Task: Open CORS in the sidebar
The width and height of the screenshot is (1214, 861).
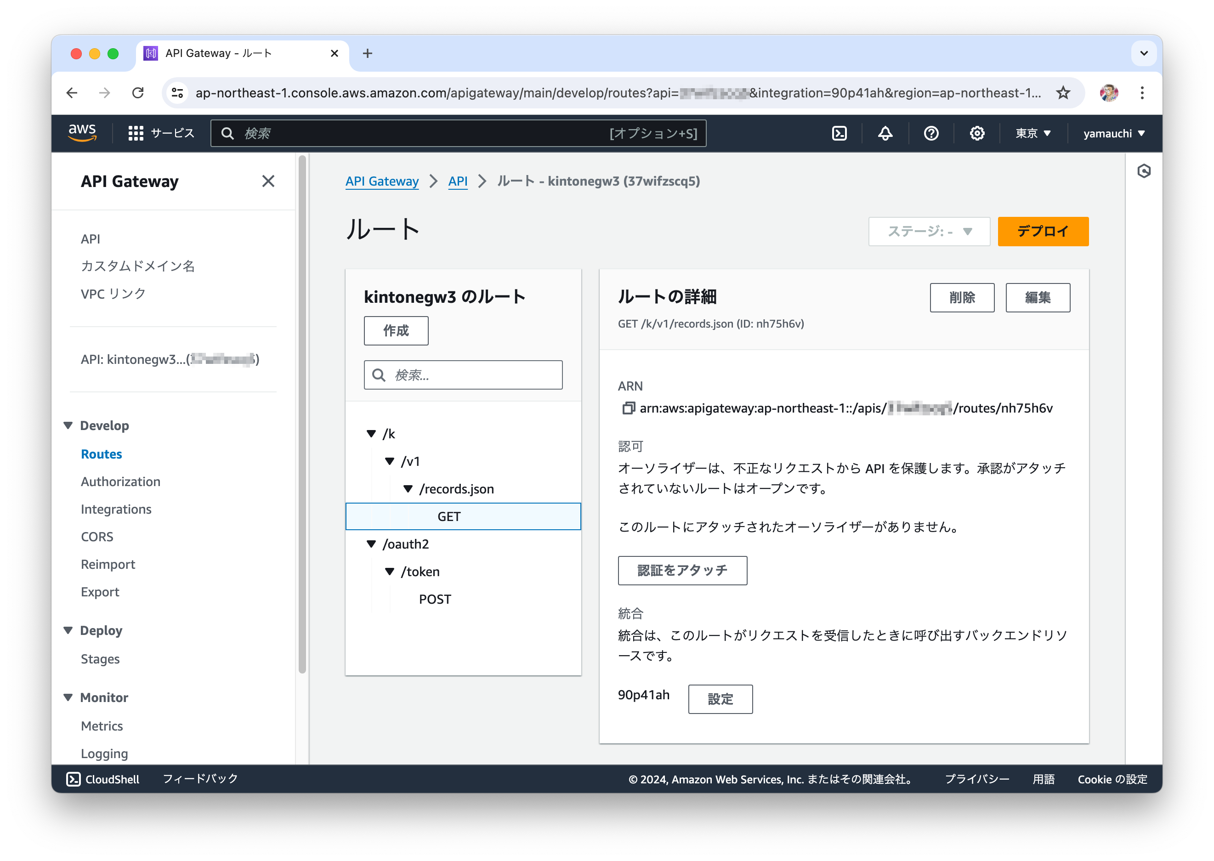Action: tap(97, 537)
